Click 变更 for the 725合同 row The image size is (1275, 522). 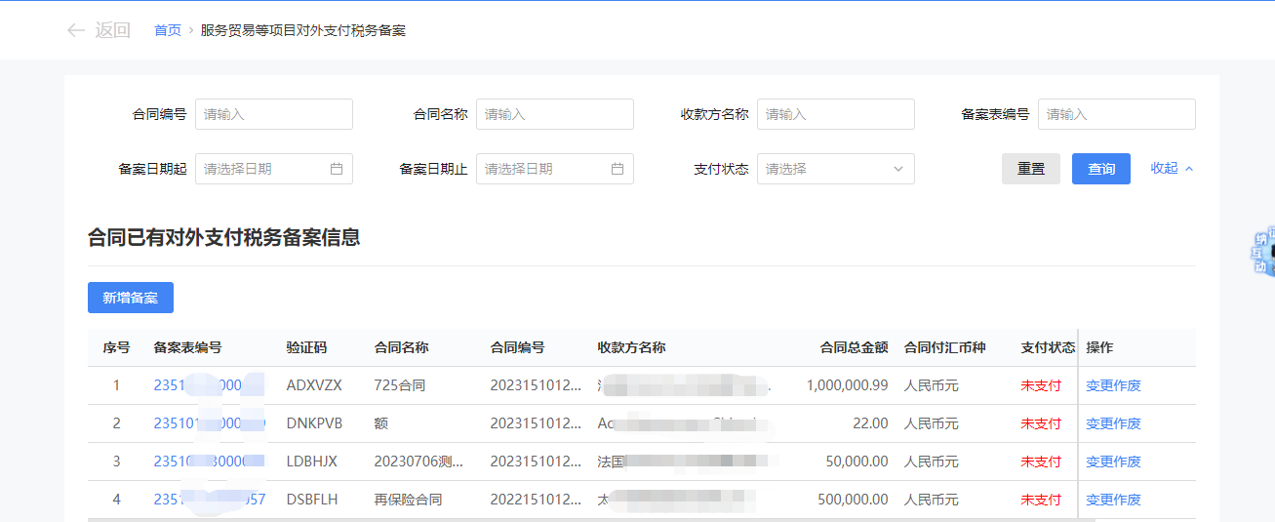pyautogui.click(x=1099, y=385)
